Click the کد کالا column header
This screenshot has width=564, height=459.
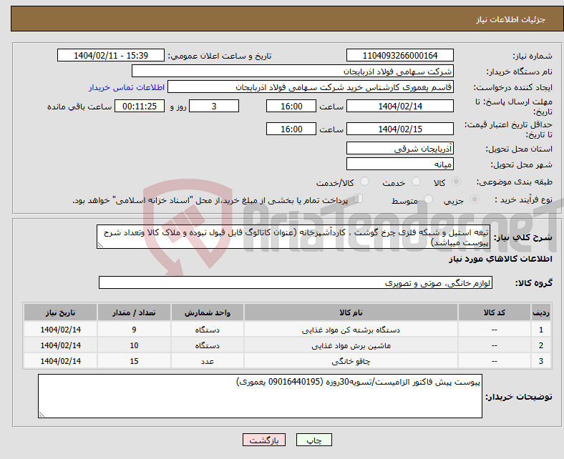(x=495, y=312)
